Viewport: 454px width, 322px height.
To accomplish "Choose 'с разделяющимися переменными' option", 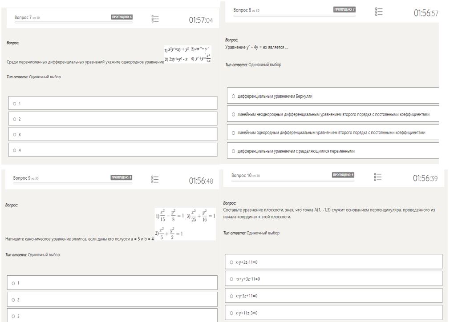I will [333, 151].
